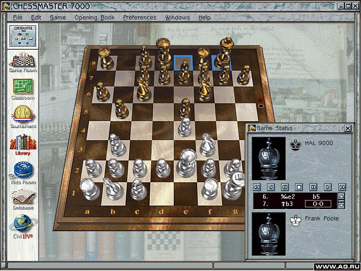This screenshot has width=361, height=271.
Task: Select the black pawn on e5
Action: pos(185,108)
